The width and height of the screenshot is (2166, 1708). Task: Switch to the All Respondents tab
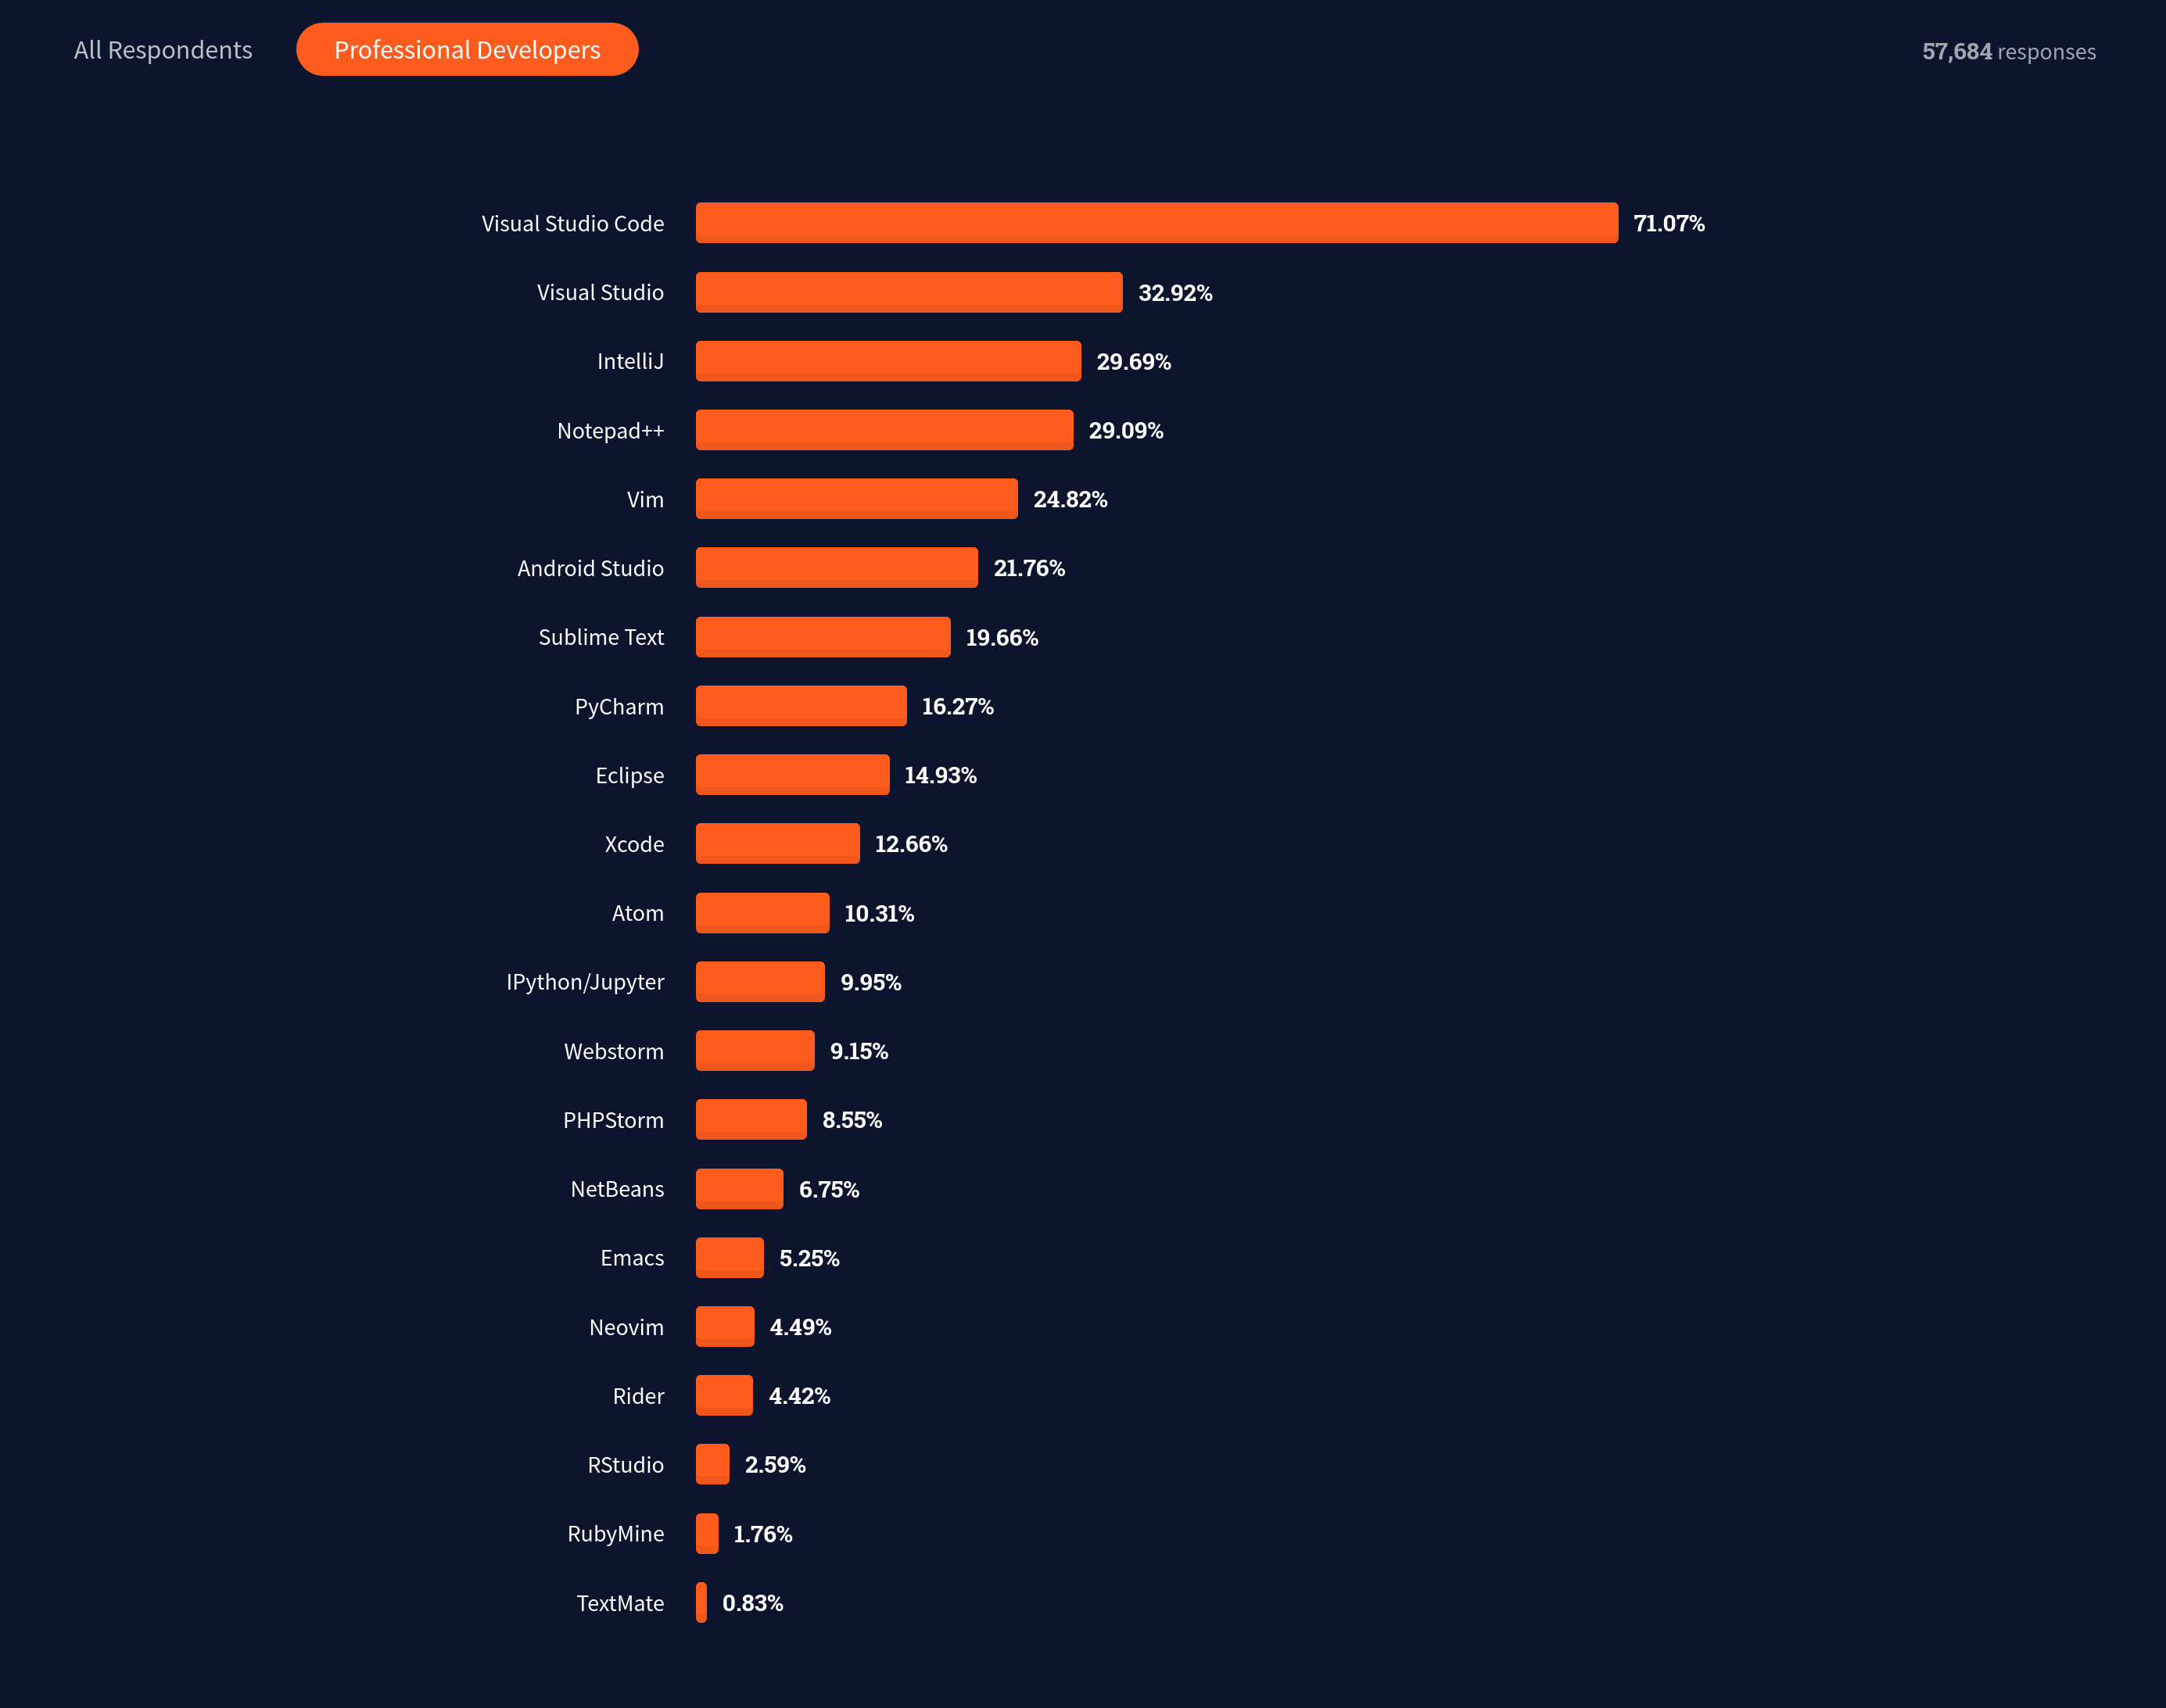click(163, 50)
